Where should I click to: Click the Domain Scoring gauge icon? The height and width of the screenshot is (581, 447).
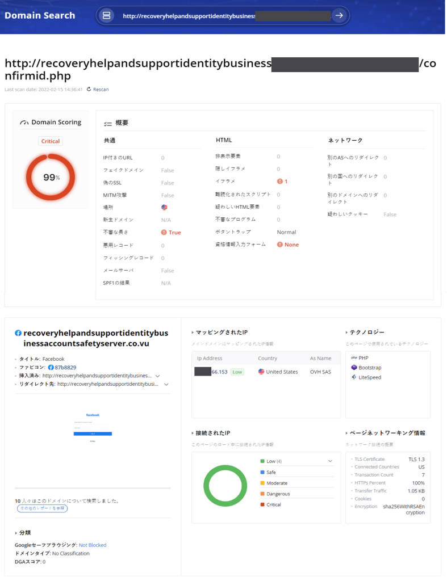click(24, 123)
